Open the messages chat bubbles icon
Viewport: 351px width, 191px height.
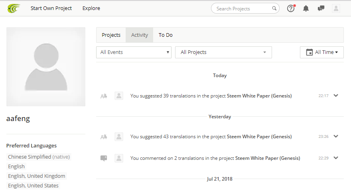[x=321, y=8]
